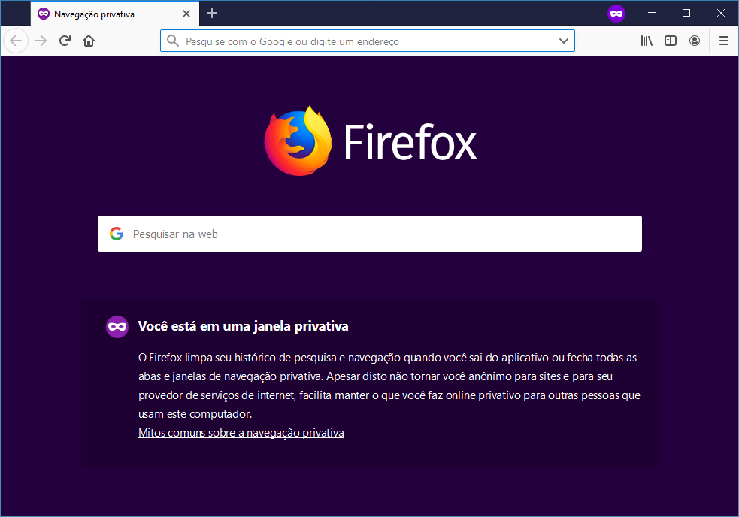Click the Pesquisar na web field

pos(370,234)
